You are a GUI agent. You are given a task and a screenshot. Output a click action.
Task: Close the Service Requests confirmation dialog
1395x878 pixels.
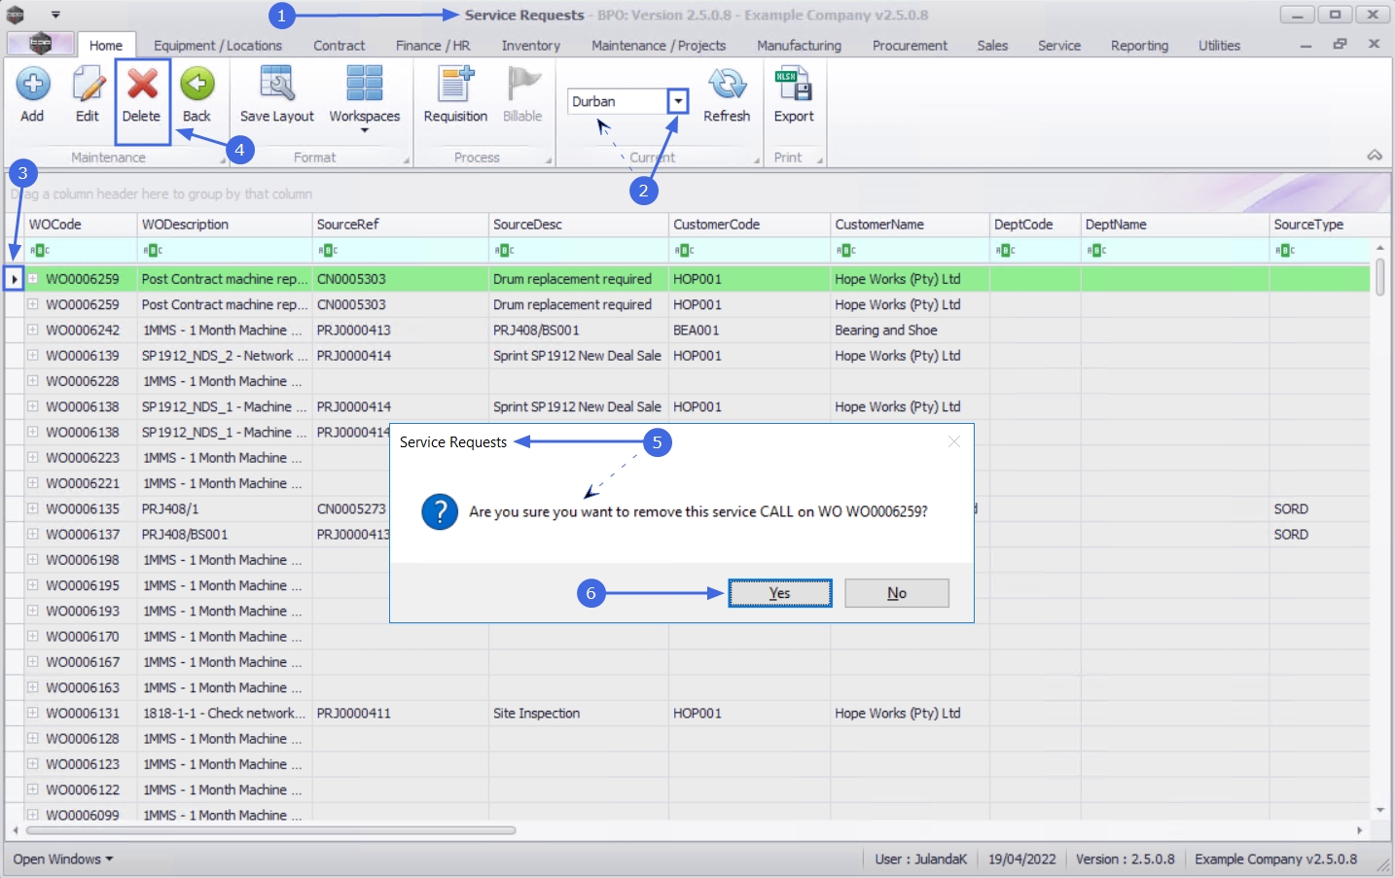click(x=954, y=441)
